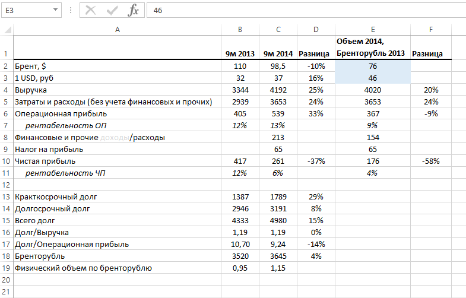Select column E header
Screen dimensions: 466x298
coord(373,30)
